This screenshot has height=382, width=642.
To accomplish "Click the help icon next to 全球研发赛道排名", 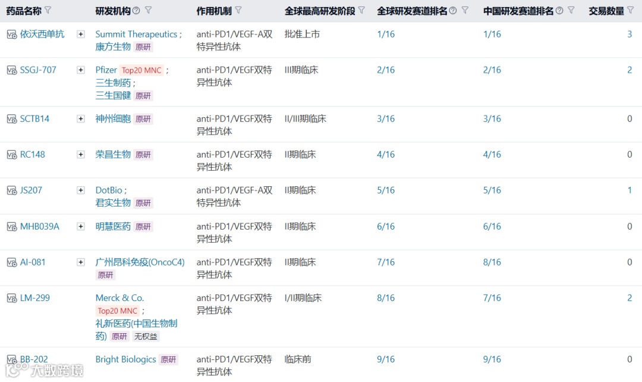I will 452,10.
